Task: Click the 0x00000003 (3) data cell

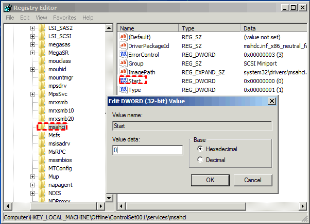Action: coord(263,55)
